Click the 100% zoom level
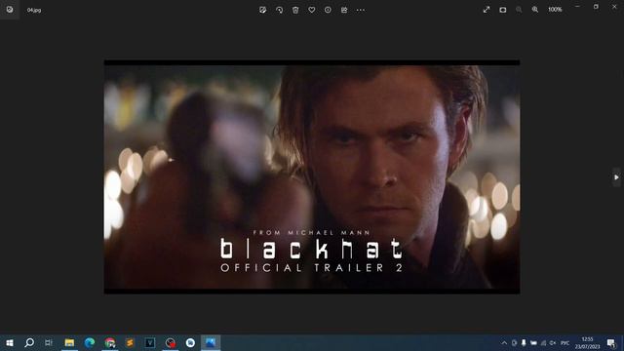 coord(555,10)
